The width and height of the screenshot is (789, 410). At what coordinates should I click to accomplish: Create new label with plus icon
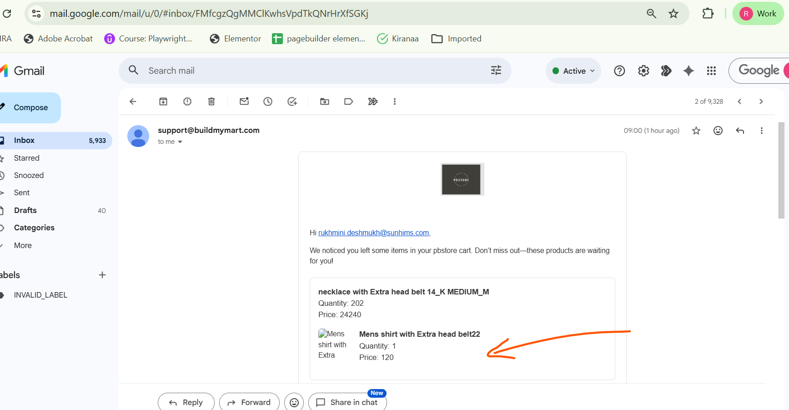[102, 275]
